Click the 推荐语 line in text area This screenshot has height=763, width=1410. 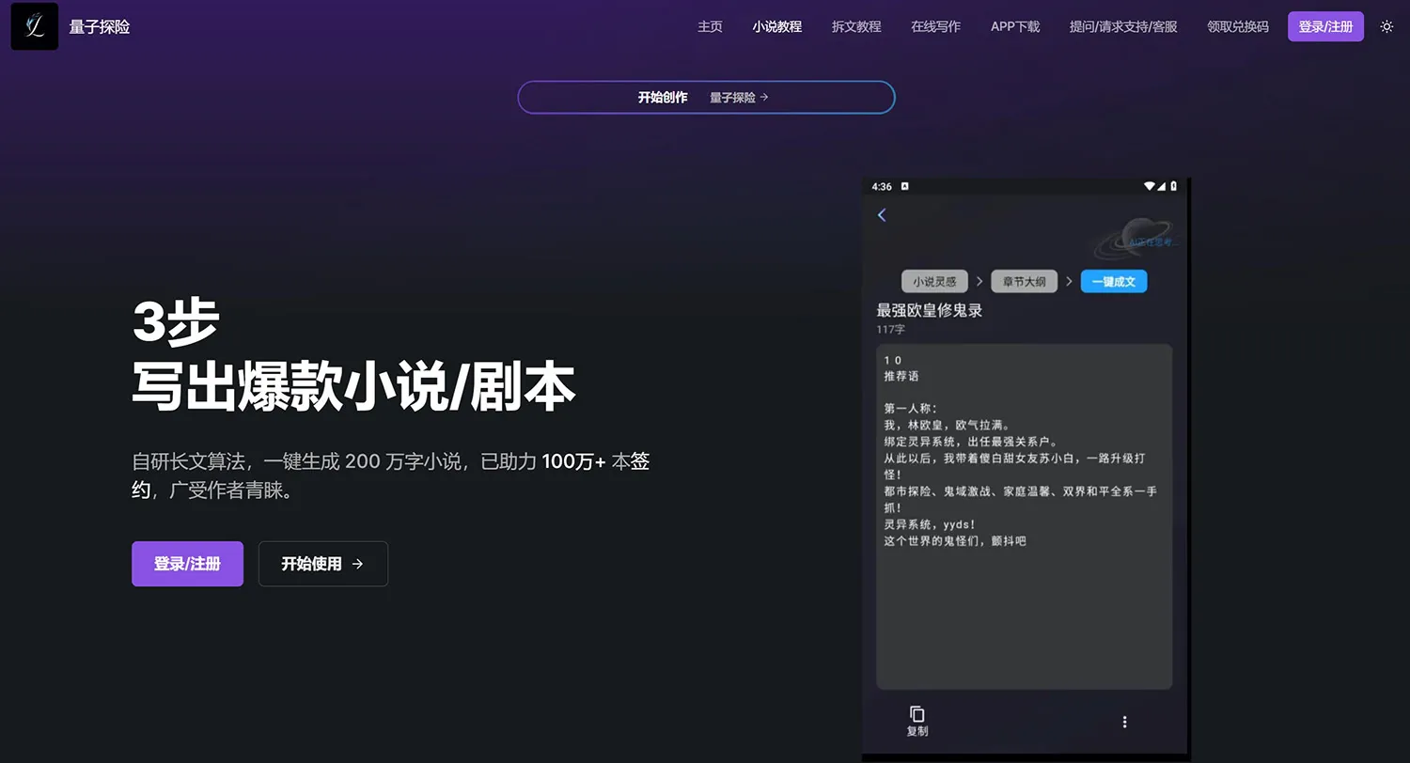click(901, 376)
